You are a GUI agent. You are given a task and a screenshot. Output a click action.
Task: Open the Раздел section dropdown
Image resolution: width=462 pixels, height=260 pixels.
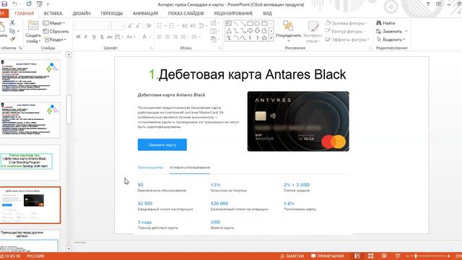point(55,39)
